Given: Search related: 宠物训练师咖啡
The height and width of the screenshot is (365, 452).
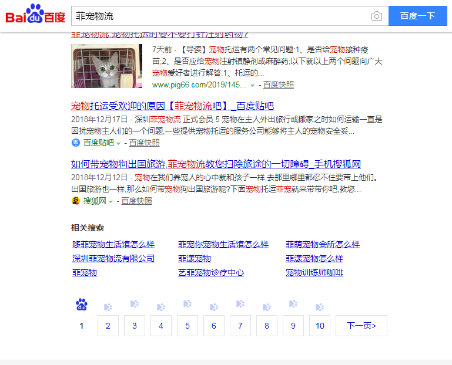Looking at the screenshot, I should (314, 272).
